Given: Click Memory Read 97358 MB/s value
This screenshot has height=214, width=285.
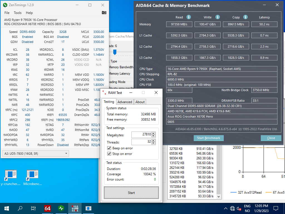Looking at the screenshot, I should [x=179, y=24].
